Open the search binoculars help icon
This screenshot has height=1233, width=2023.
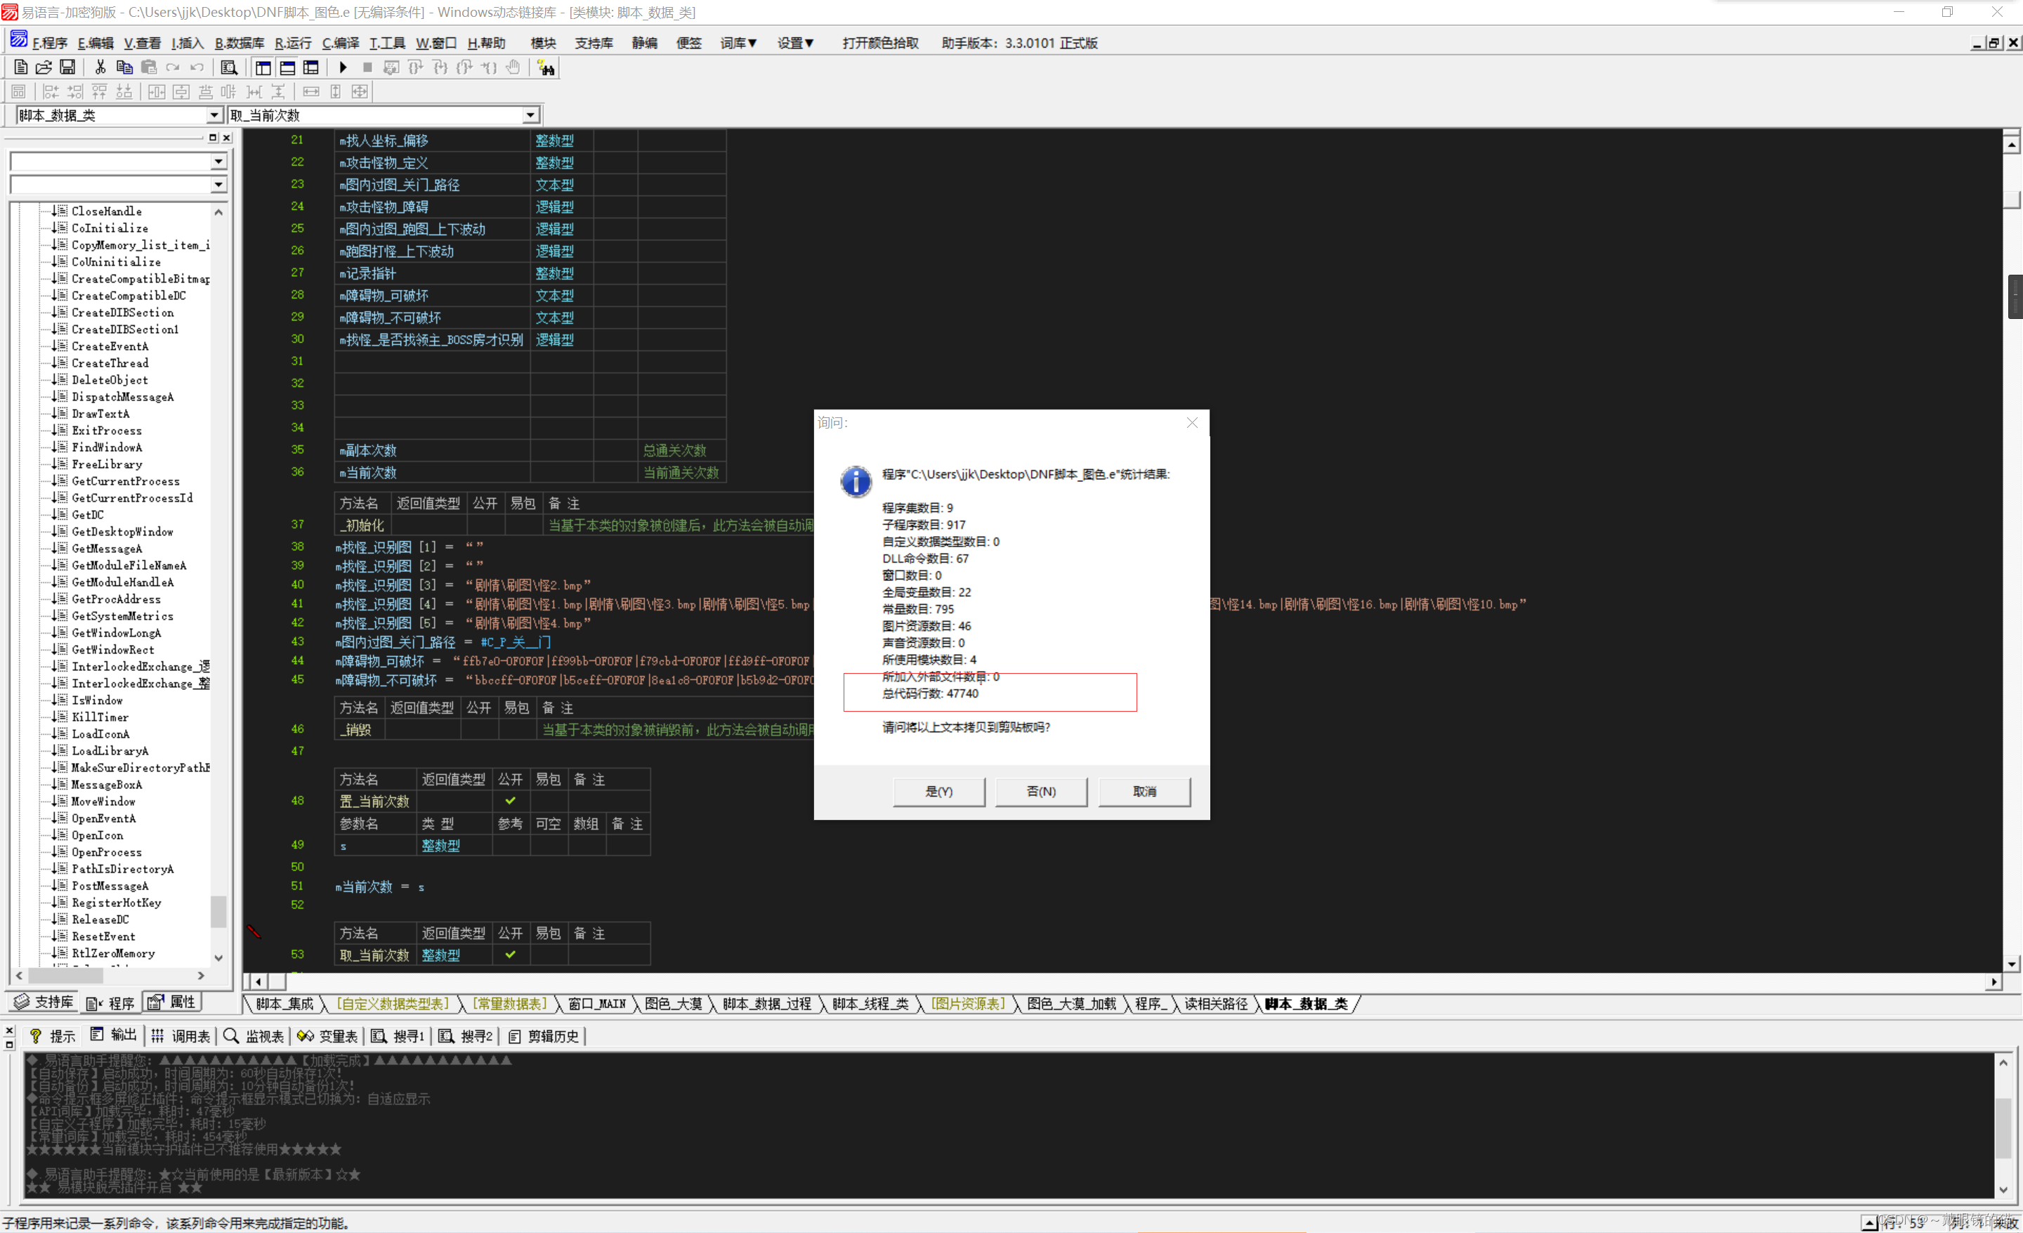pyautogui.click(x=546, y=67)
